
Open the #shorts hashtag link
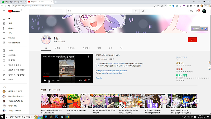tap(99, 78)
